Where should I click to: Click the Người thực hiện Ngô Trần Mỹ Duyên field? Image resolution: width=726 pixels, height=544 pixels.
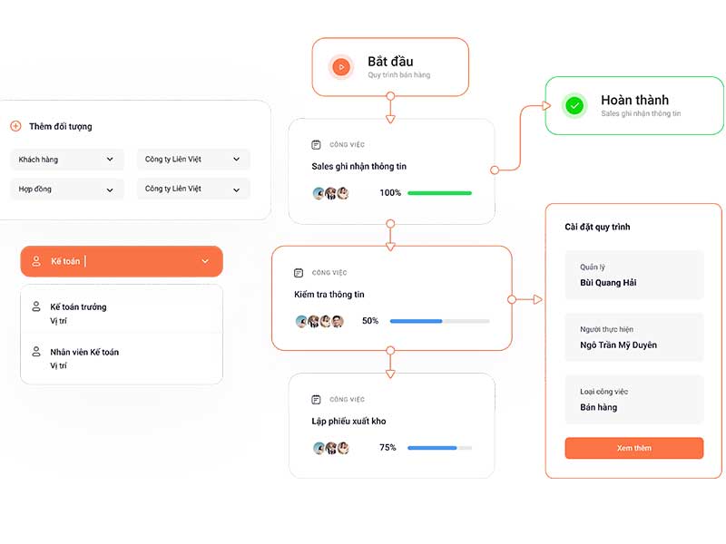pyautogui.click(x=633, y=337)
